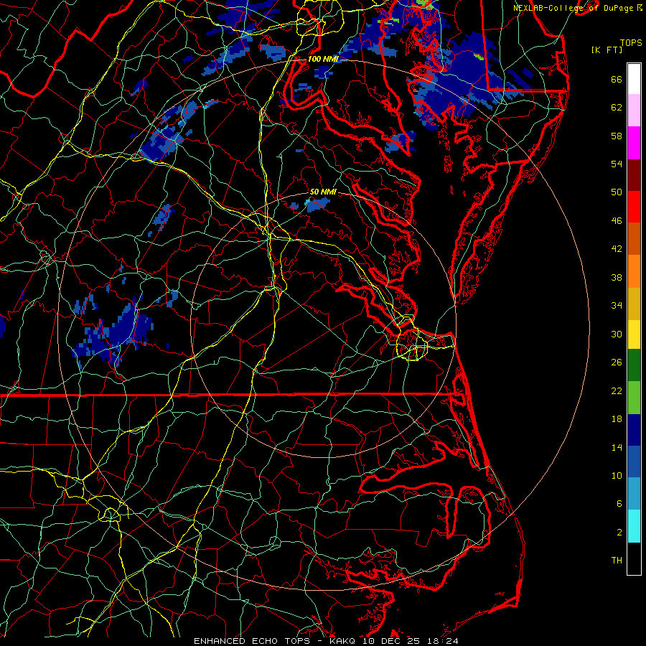Click the '14' legend value
The width and height of the screenshot is (646, 646).
point(617,447)
